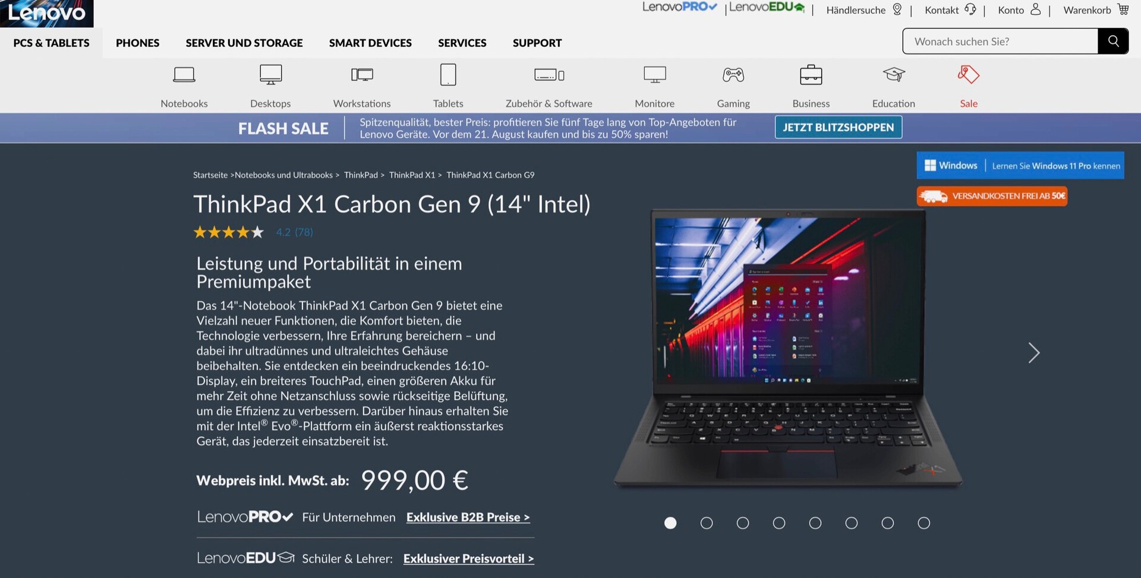Select the Gaming controller icon
Screen dimensions: 1141x578
(733, 75)
